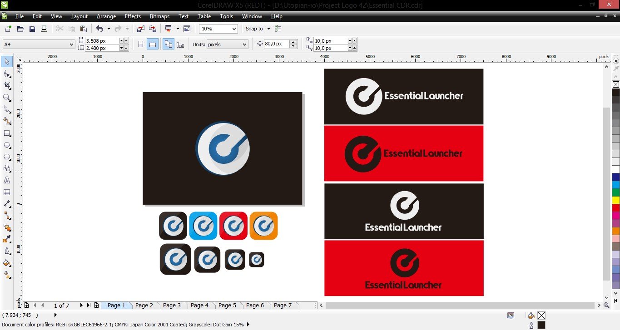Open the Options checklist icon

coord(278,29)
